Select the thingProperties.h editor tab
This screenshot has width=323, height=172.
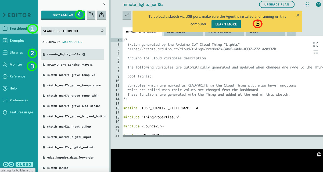pyautogui.click(x=224, y=31)
